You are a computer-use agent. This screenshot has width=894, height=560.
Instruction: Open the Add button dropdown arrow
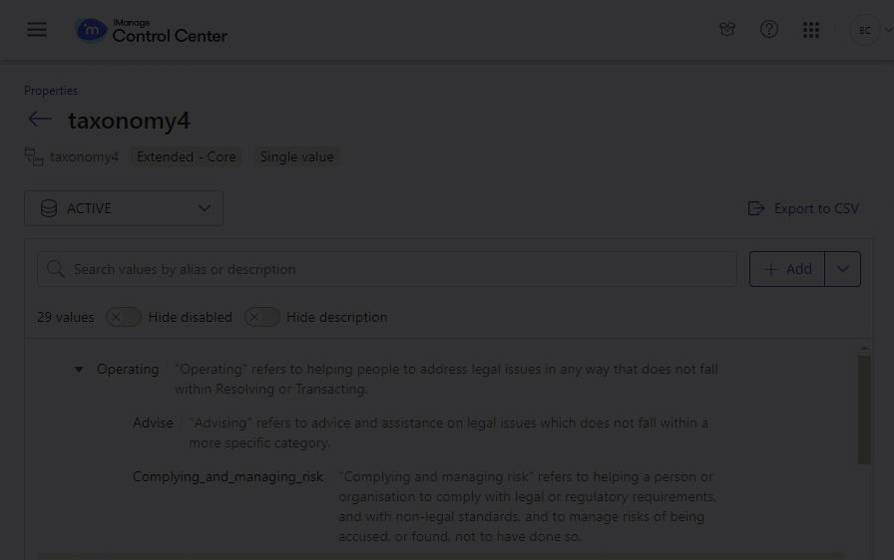[x=843, y=269]
